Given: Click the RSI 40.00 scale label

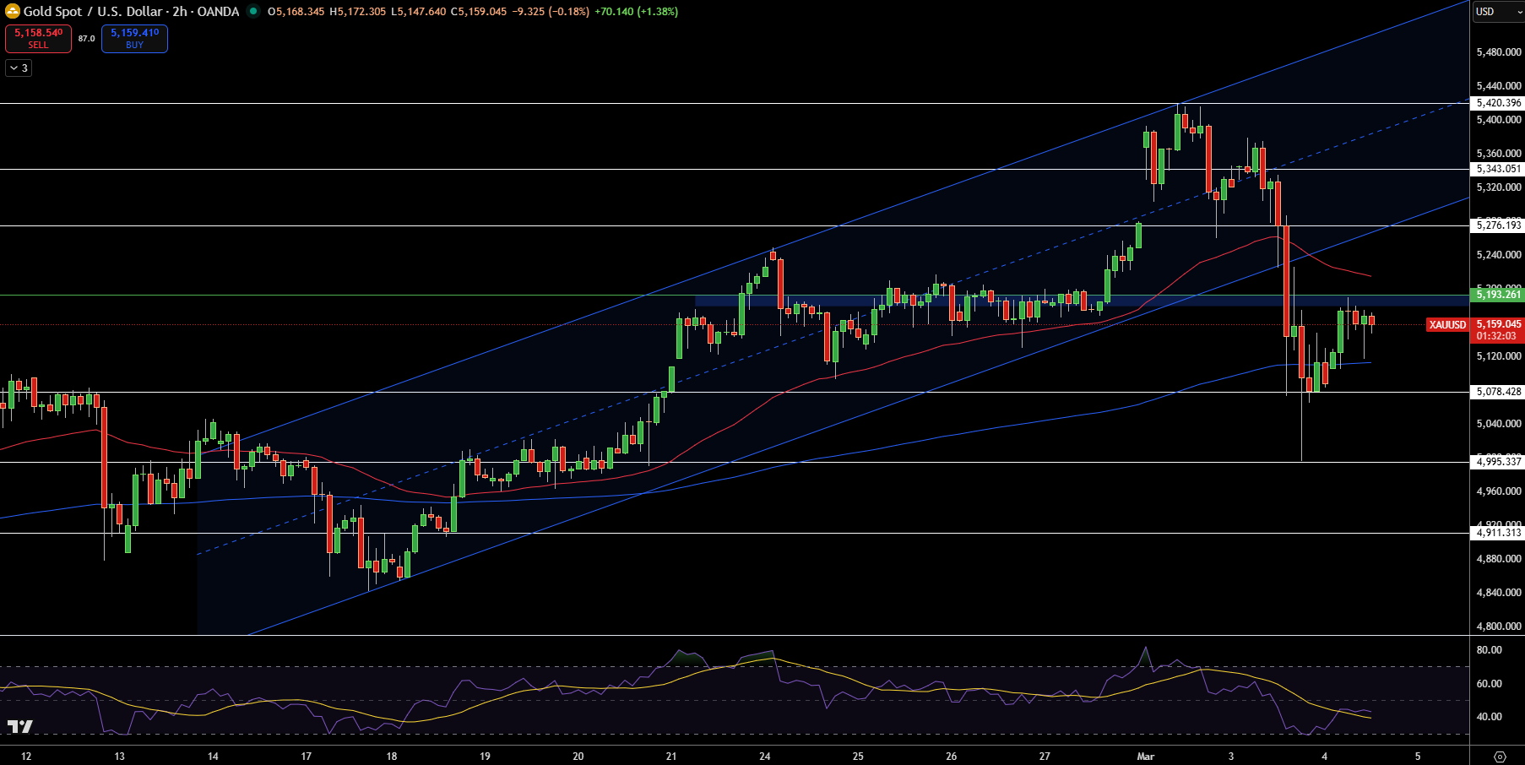Looking at the screenshot, I should pos(1490,717).
